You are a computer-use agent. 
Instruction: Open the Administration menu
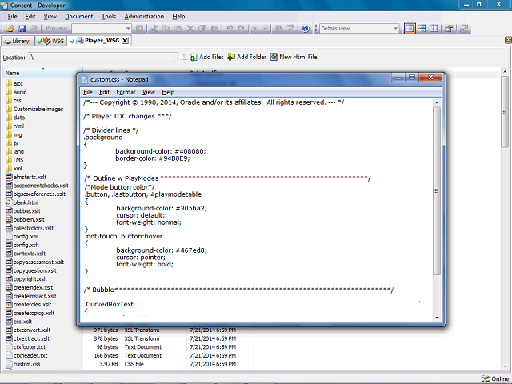coord(144,16)
